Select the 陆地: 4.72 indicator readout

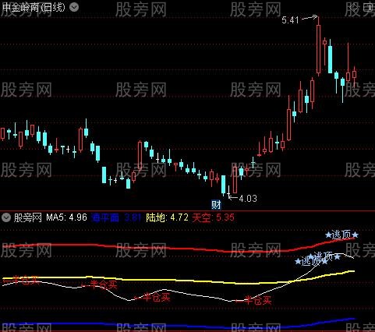click(x=167, y=217)
